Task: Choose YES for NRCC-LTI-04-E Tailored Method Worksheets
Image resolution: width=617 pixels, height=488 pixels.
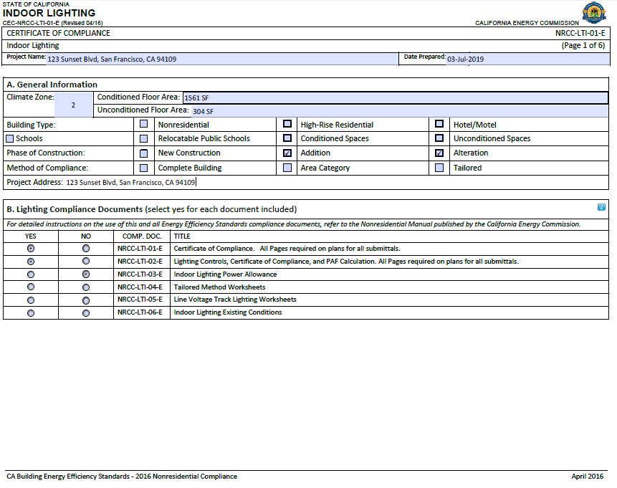Action: (31, 287)
